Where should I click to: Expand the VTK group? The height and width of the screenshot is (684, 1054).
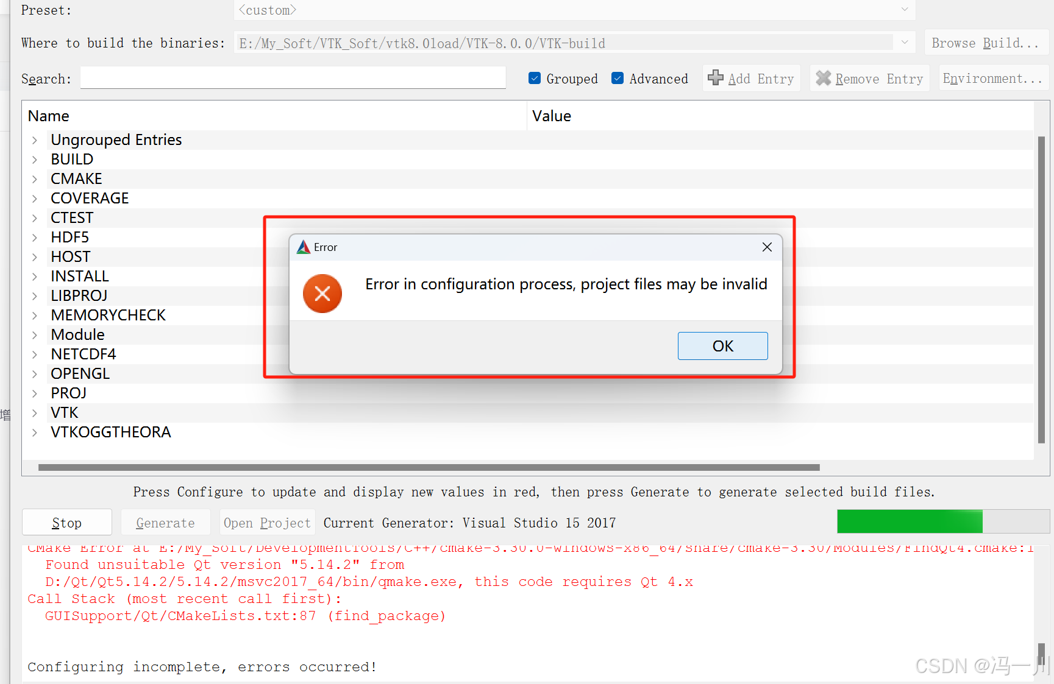click(35, 413)
